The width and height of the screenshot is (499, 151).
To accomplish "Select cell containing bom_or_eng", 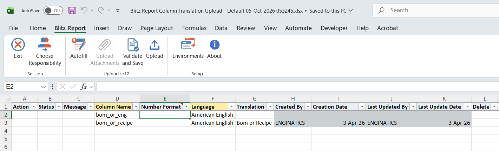I will [117, 115].
